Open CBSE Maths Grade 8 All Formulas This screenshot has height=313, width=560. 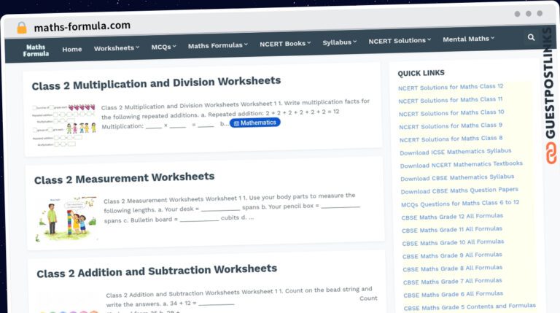pyautogui.click(x=453, y=268)
